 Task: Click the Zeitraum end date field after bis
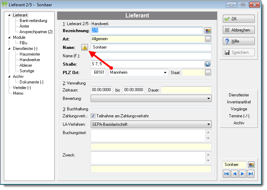coord(133,90)
